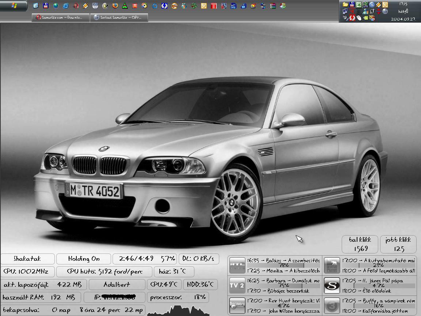The height and width of the screenshot is (316, 421).
Task: Open the MSN Messenger tray icon
Action: tap(365, 11)
